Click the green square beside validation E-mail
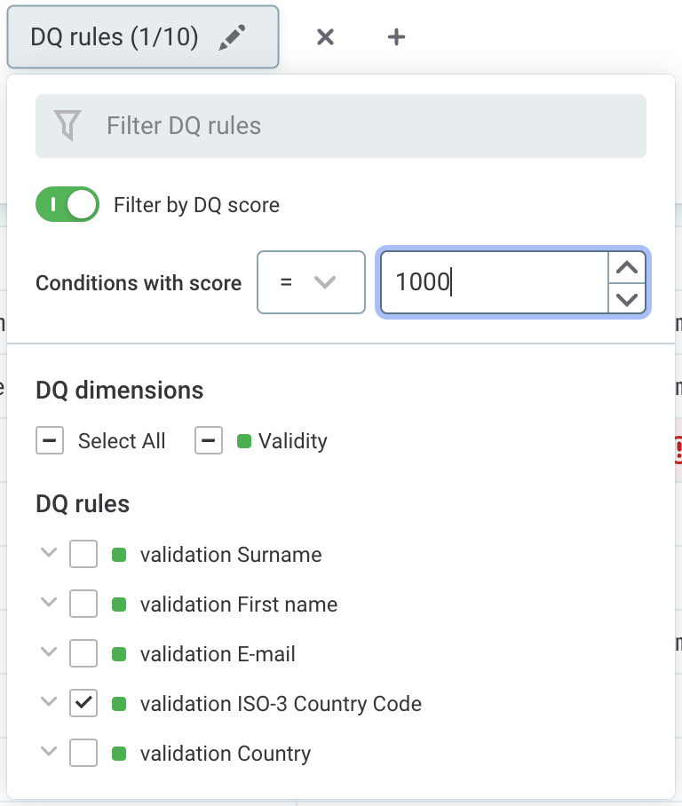 [x=117, y=653]
